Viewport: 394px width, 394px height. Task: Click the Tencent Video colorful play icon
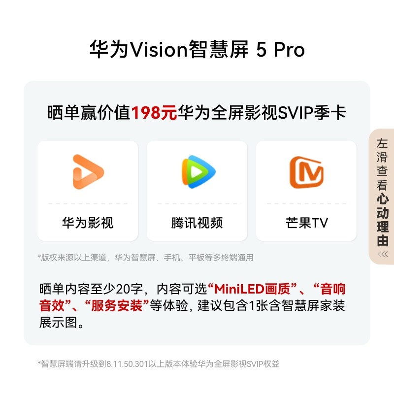click(x=198, y=172)
